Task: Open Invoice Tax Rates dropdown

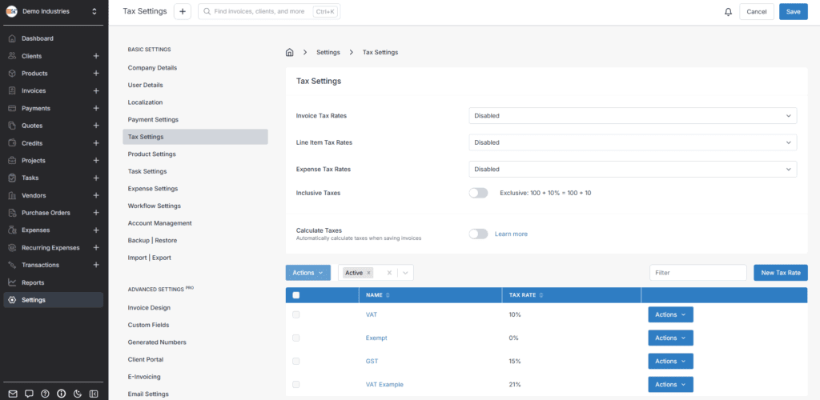Action: 632,115
